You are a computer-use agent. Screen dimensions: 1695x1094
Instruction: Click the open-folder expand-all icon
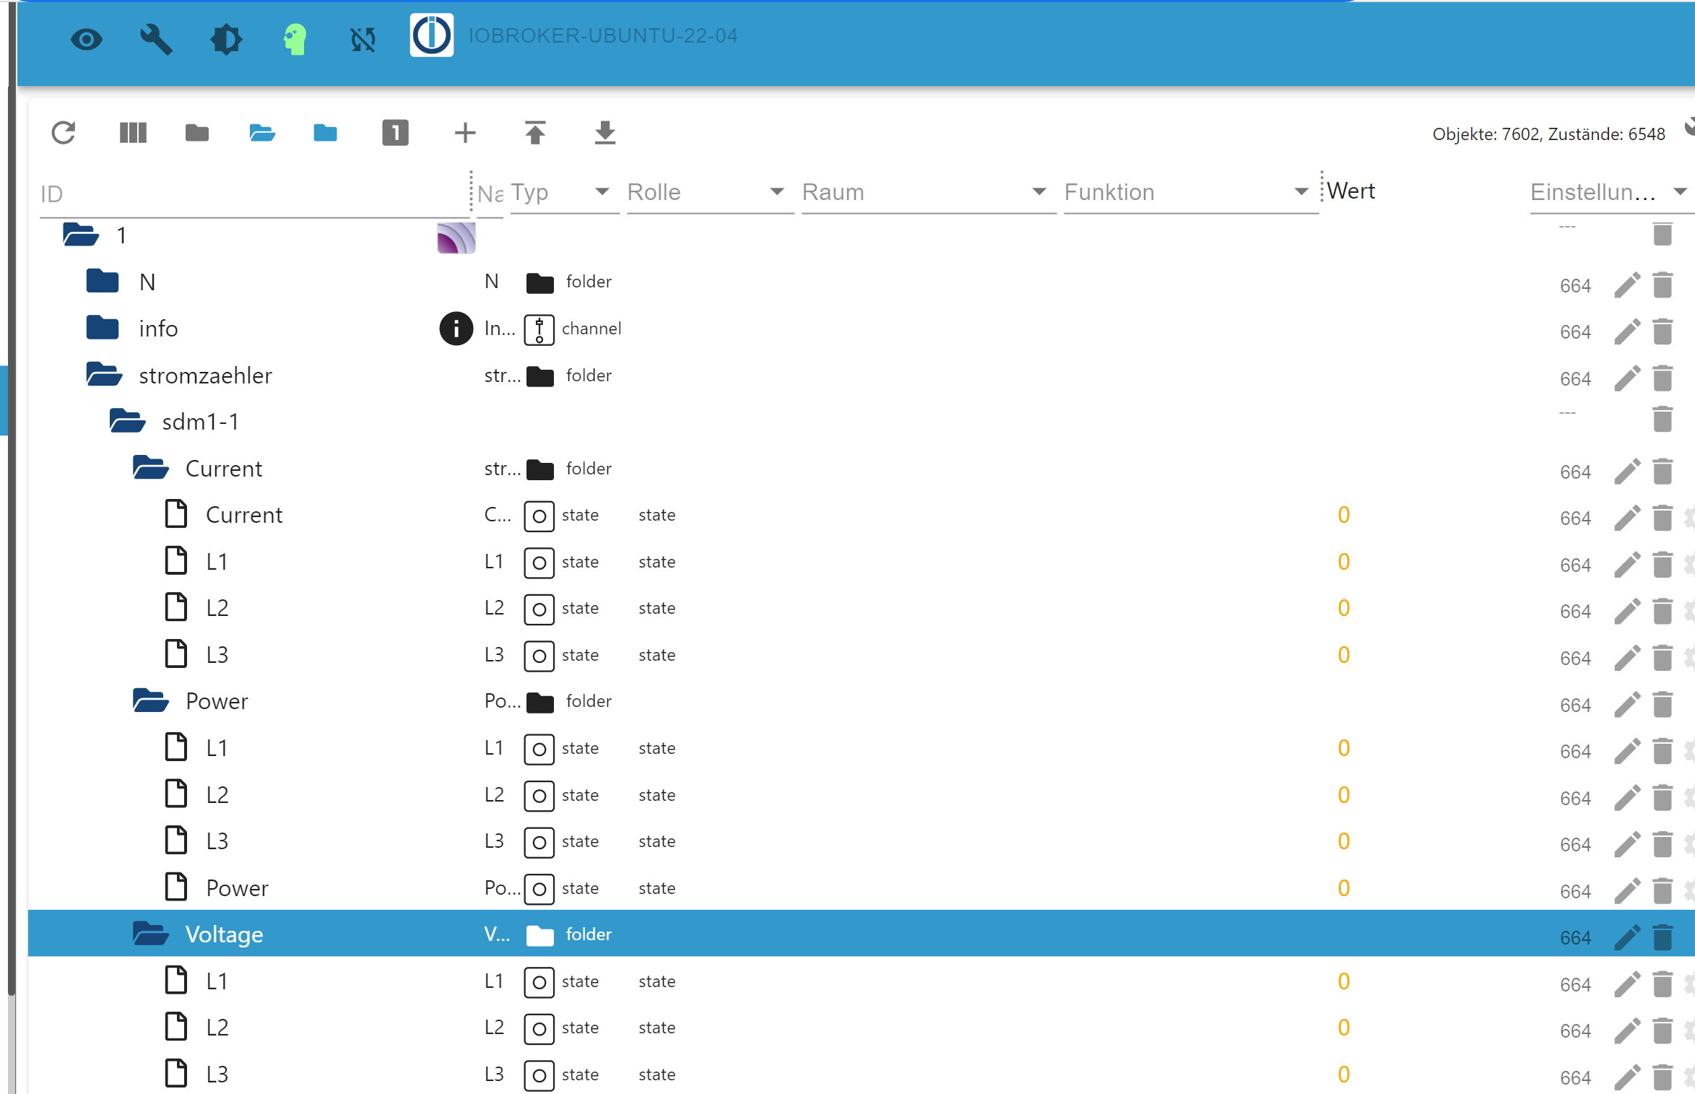click(262, 133)
